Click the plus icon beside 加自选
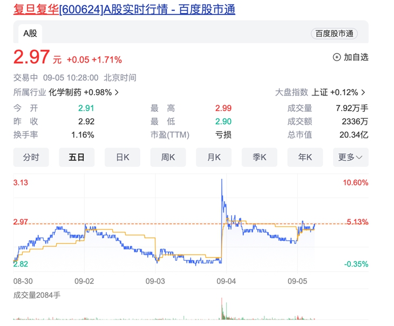394x326 pixels. (337, 57)
